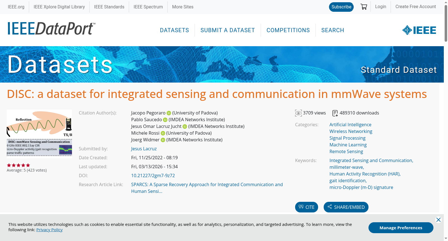Click the CITE button
This screenshot has width=448, height=241.
tap(307, 207)
